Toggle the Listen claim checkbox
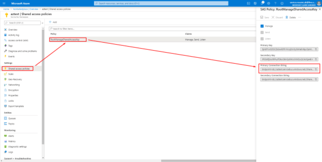The height and width of the screenshot is (162, 322). click(262, 38)
